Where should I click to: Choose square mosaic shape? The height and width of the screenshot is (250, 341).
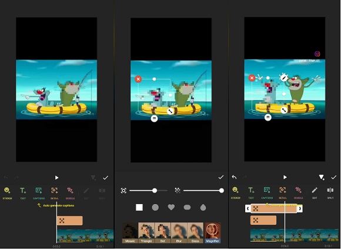139,208
